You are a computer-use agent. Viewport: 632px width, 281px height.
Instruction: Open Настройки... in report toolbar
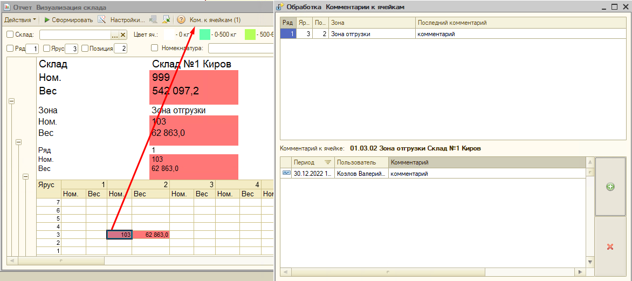tap(127, 19)
